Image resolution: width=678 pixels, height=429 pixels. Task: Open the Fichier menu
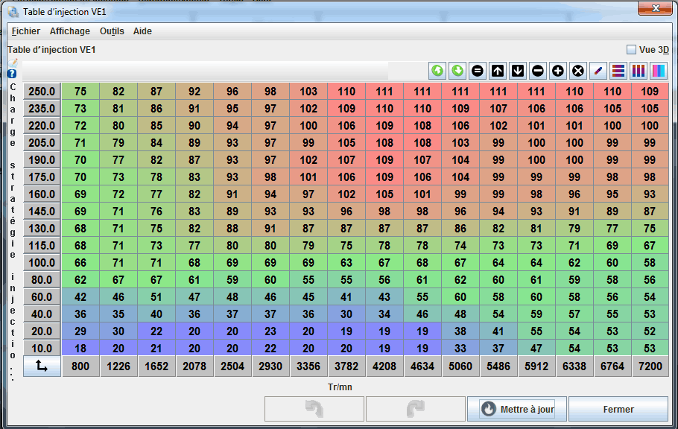pos(26,31)
